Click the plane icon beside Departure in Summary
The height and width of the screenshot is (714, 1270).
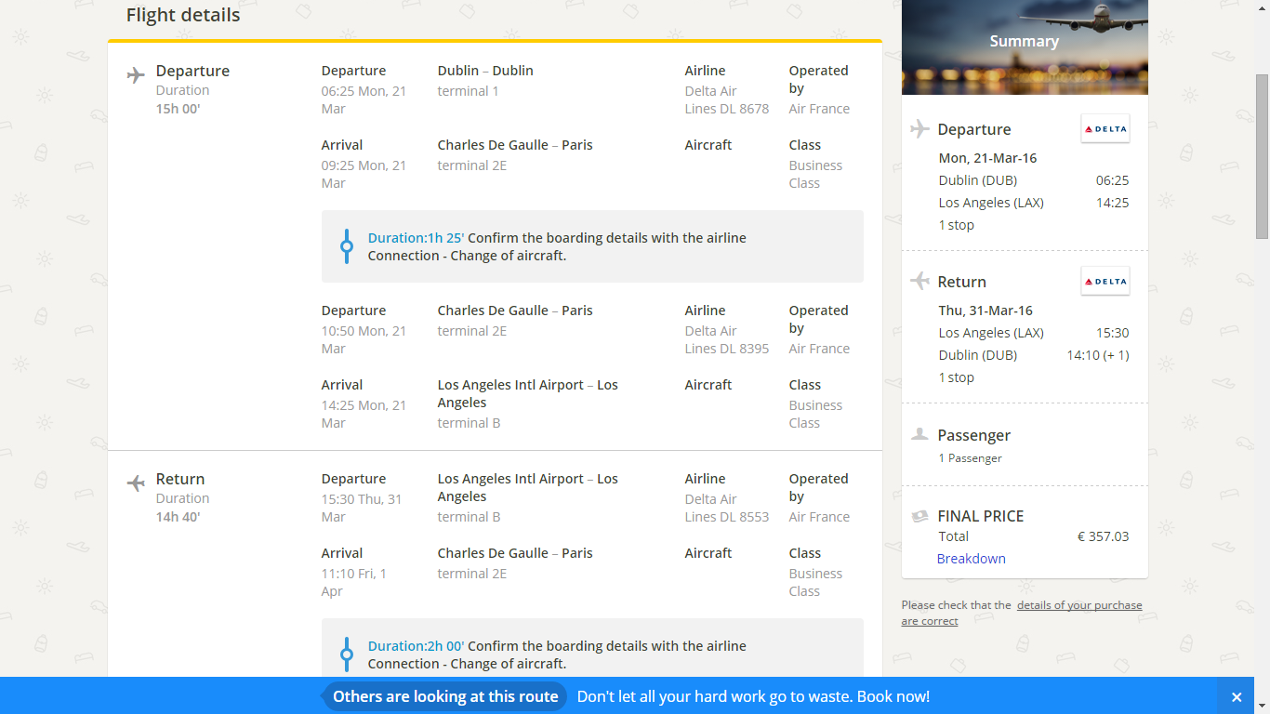pos(919,129)
